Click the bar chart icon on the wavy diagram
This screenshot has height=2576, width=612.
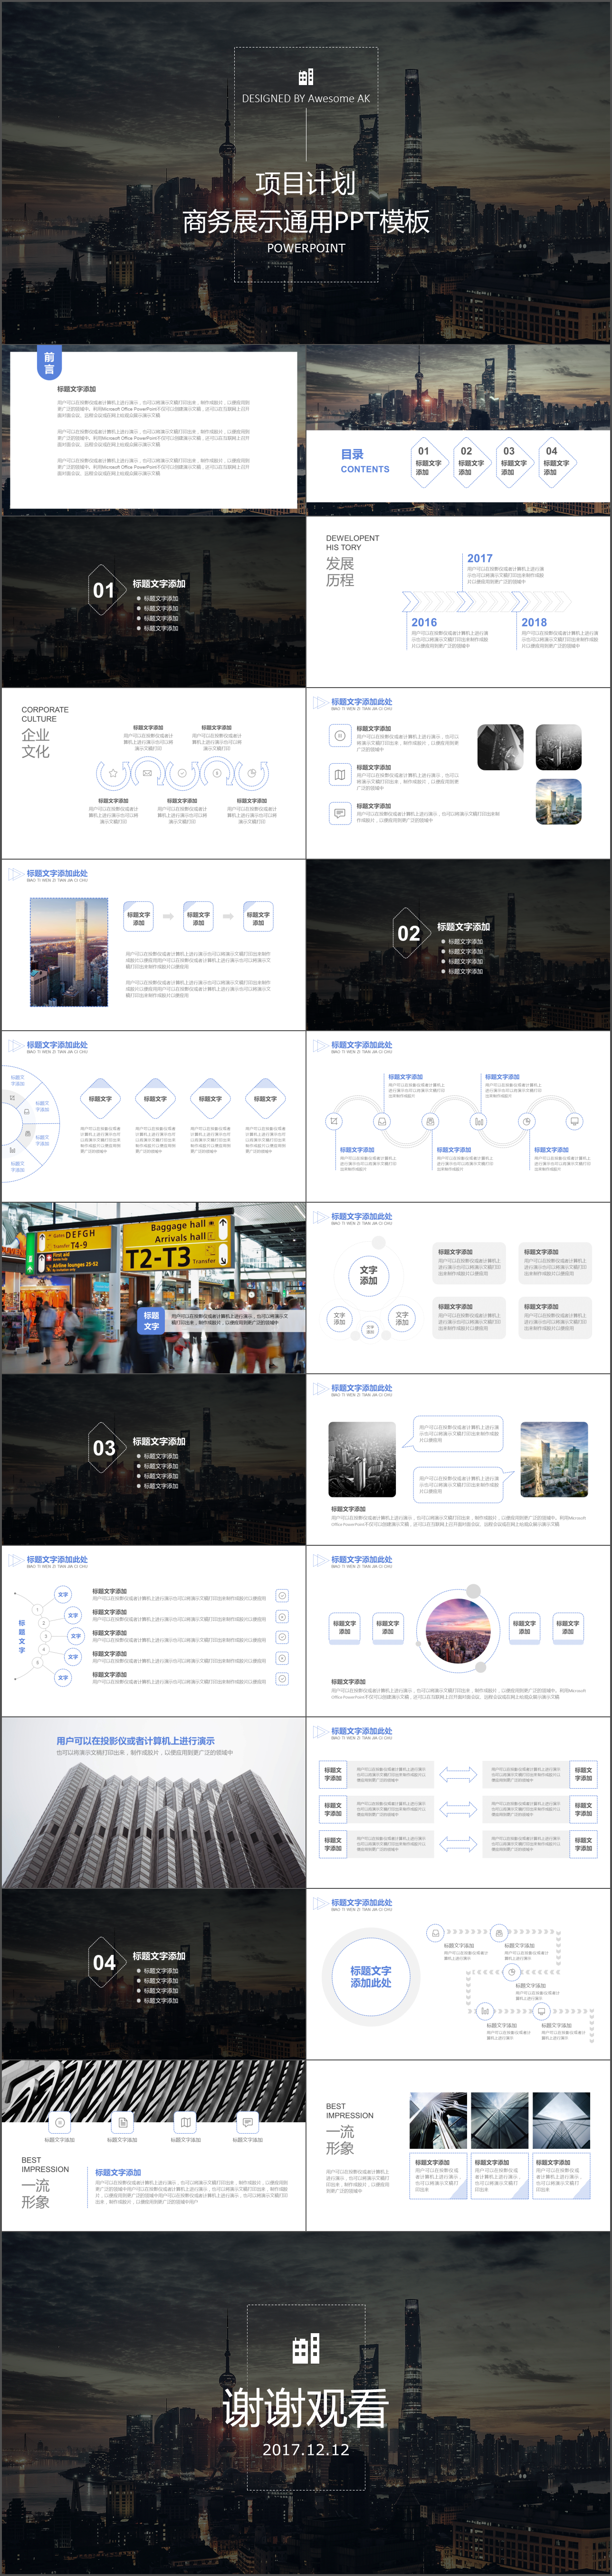click(x=478, y=1121)
